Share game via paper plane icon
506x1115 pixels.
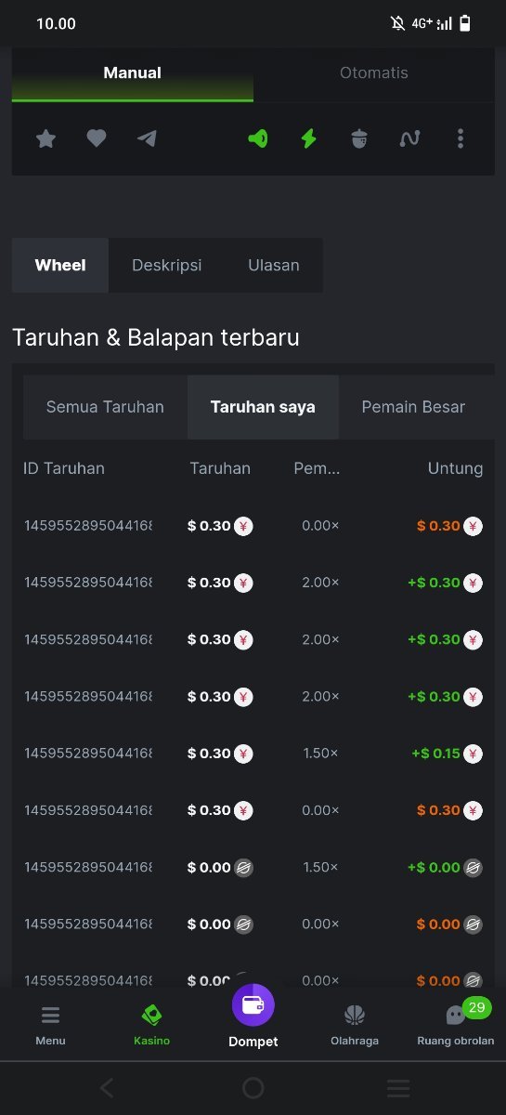pos(147,138)
